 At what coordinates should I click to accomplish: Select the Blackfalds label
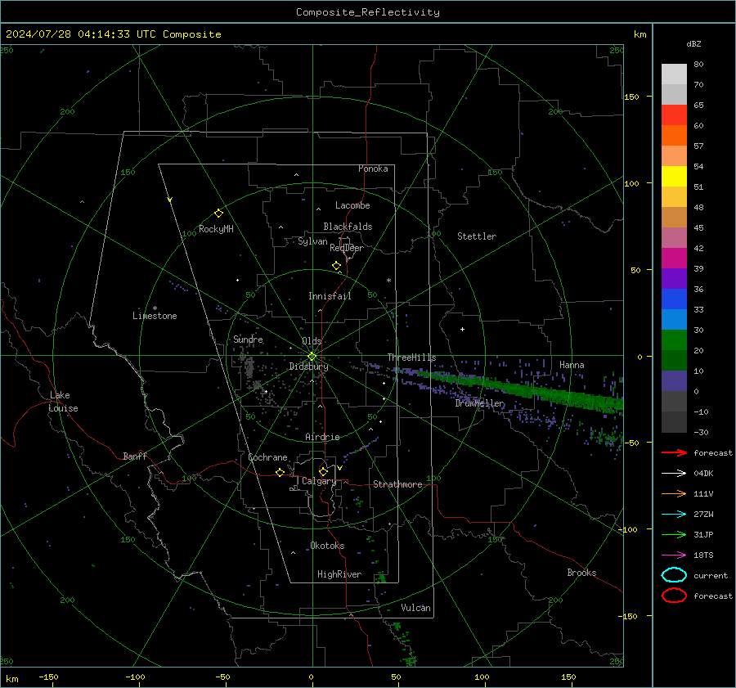[x=348, y=227]
